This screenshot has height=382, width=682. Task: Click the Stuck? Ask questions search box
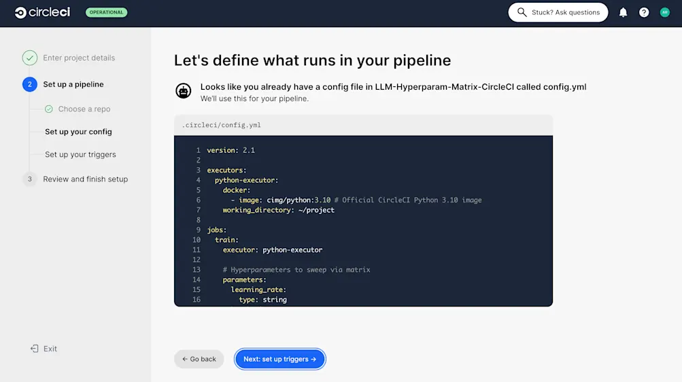(558, 12)
